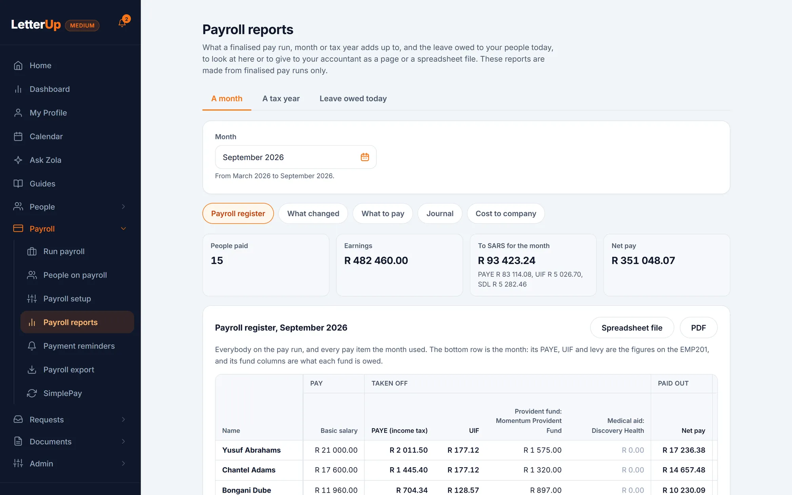Click the Requests inbox icon

tap(18, 419)
